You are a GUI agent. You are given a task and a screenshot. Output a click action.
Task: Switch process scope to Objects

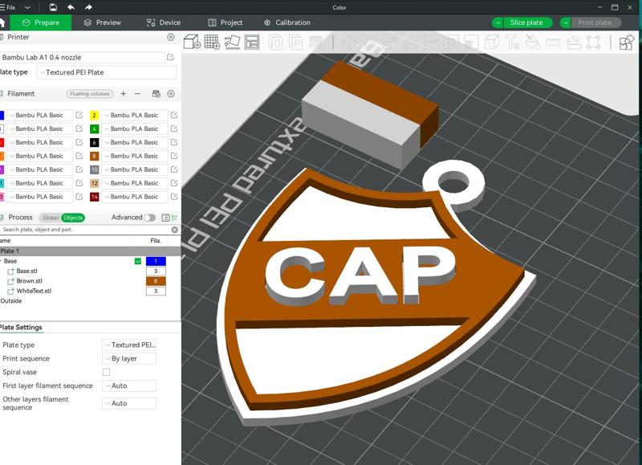(73, 218)
